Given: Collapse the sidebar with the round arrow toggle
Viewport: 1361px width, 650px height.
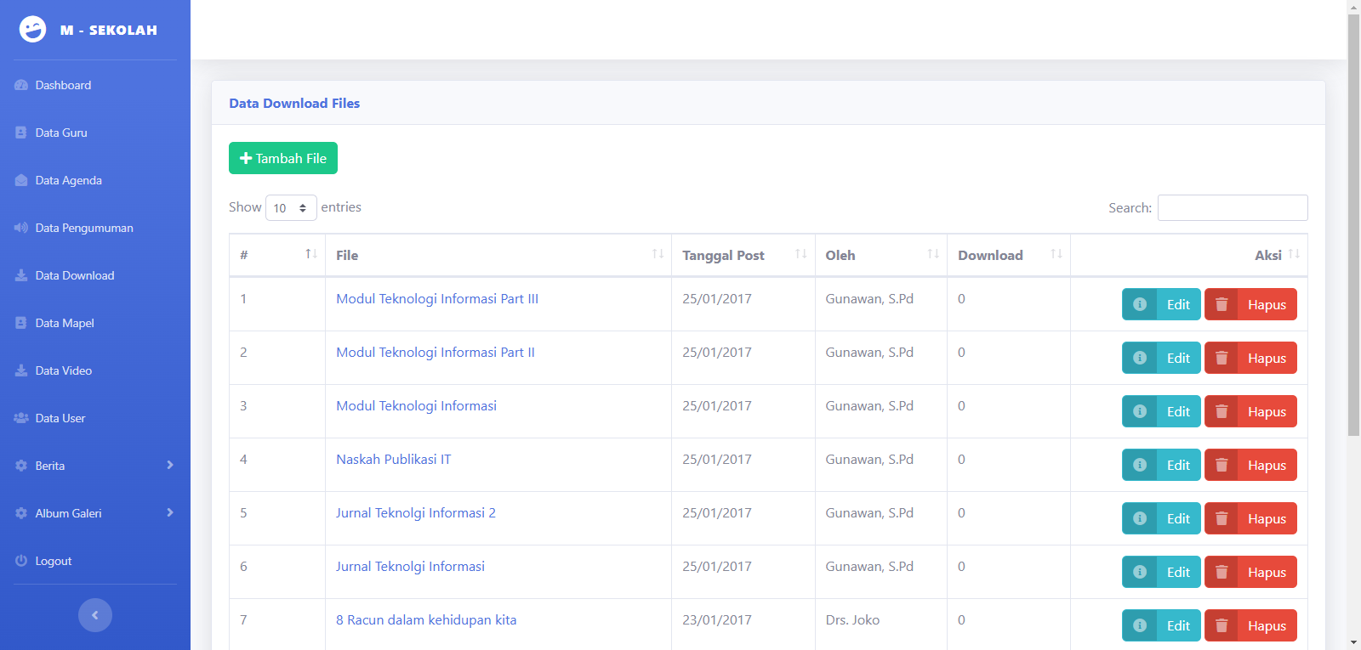Looking at the screenshot, I should pos(95,615).
